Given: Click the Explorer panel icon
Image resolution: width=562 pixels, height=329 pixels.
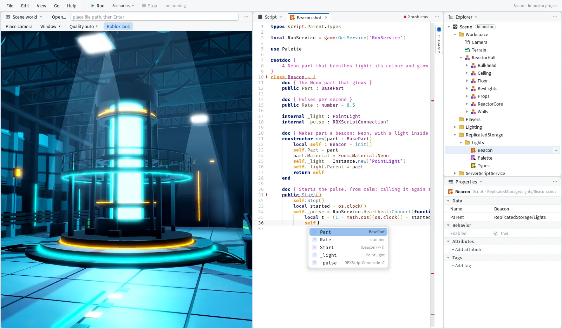Looking at the screenshot, I should 451,17.
